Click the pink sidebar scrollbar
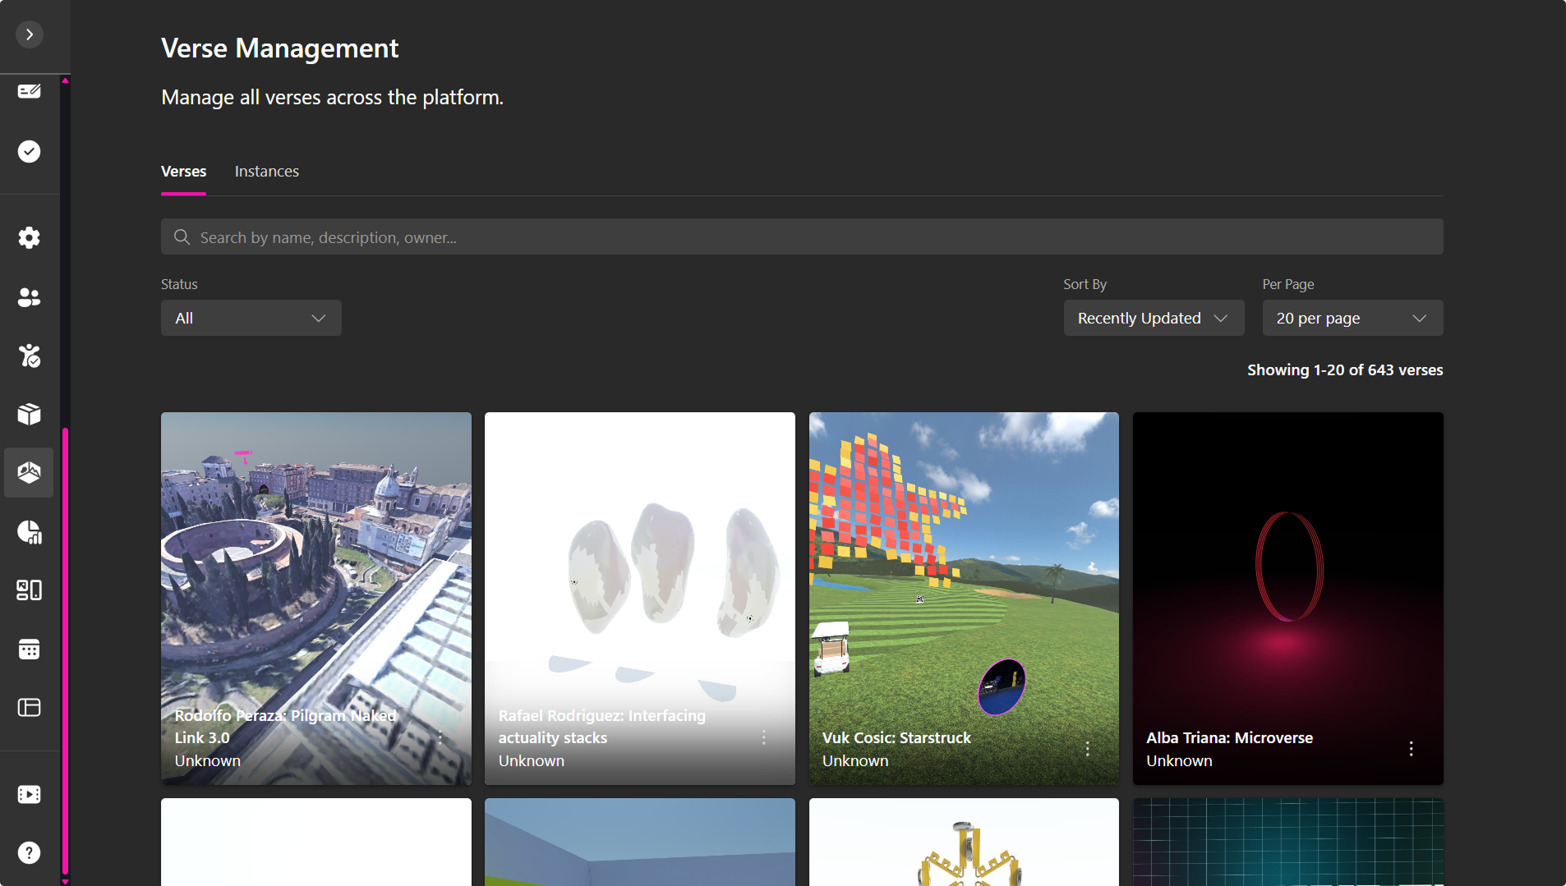1566x886 pixels. coord(65,649)
